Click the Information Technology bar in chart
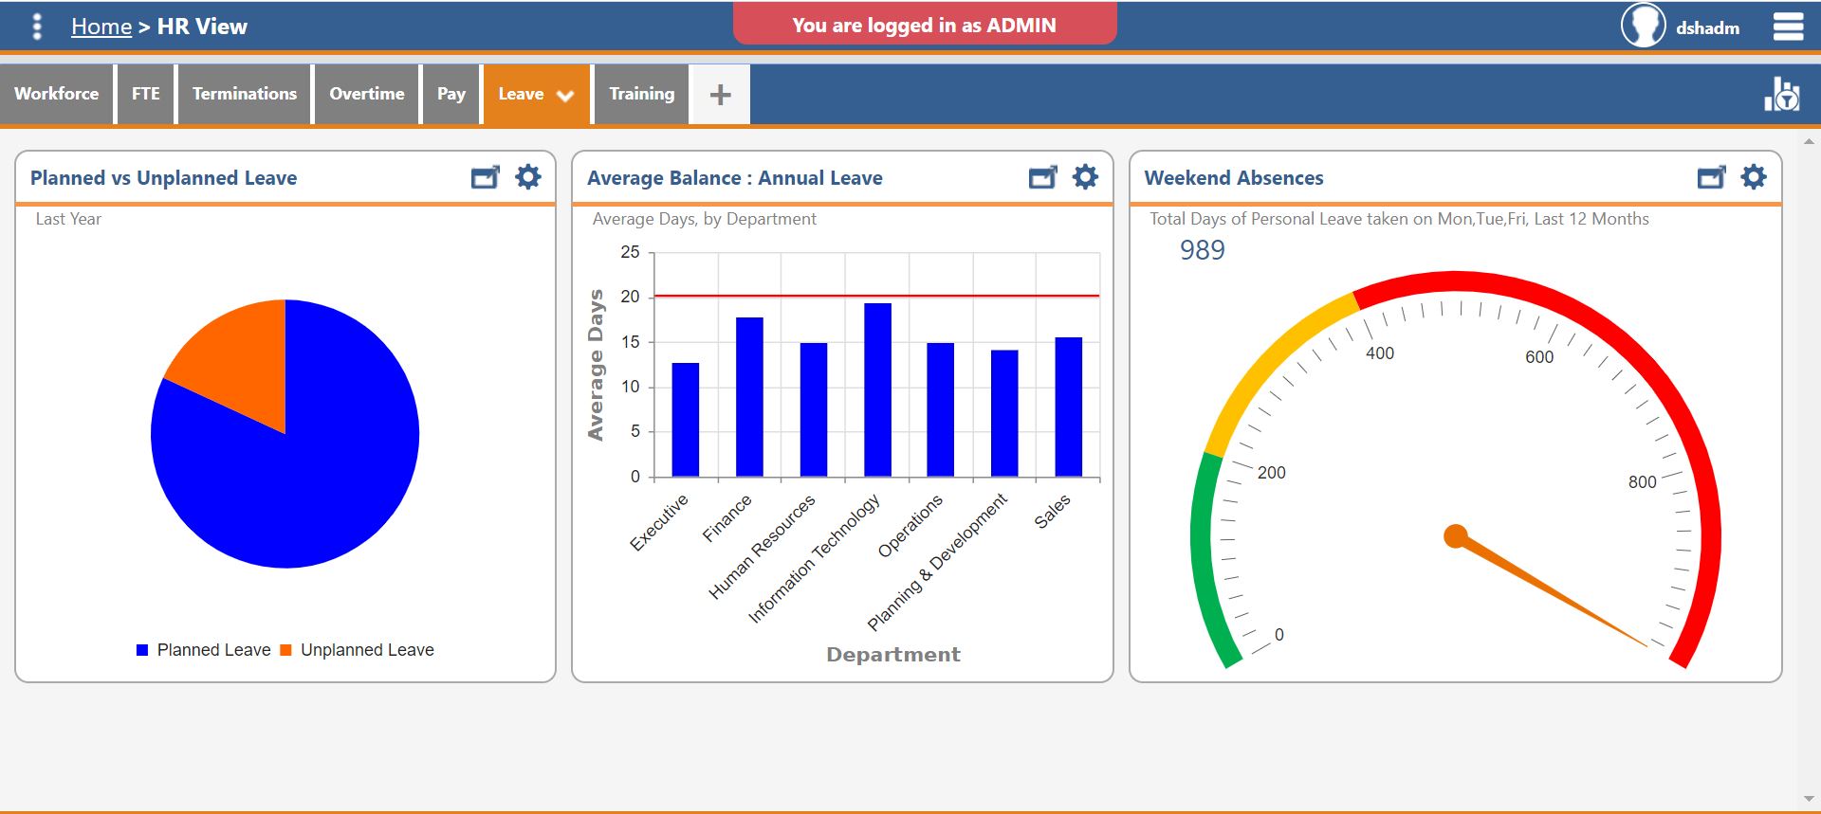 [877, 389]
